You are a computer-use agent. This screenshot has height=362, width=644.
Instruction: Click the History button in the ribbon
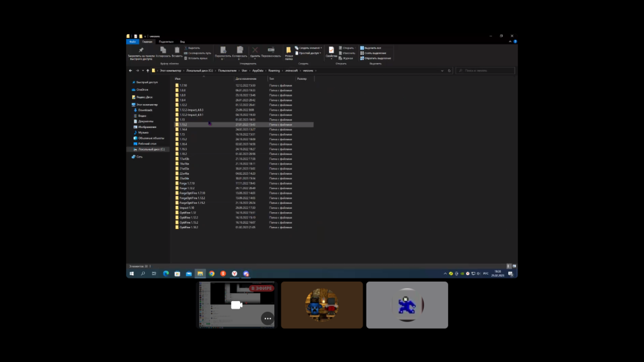coord(346,59)
